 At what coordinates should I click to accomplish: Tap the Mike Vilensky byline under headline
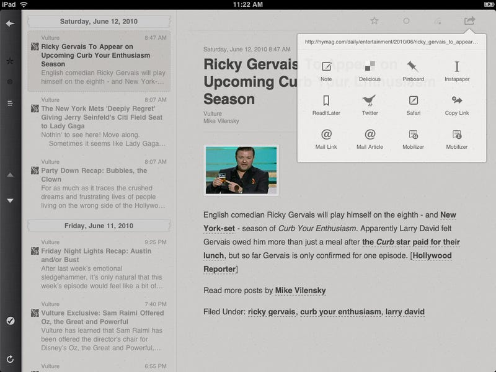[x=221, y=121]
